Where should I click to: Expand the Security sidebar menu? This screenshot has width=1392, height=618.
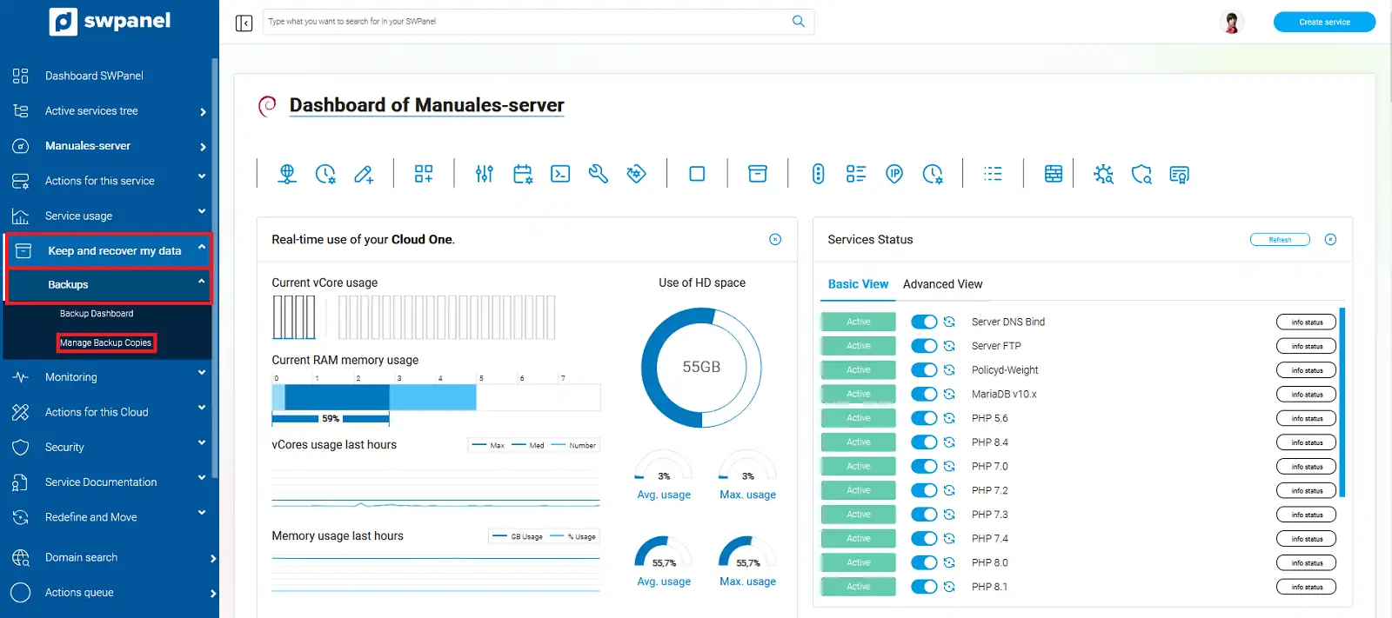coord(109,447)
